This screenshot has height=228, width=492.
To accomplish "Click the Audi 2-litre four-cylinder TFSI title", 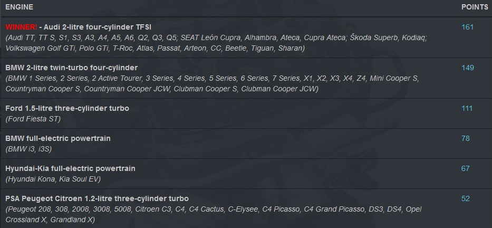I will pos(95,27).
